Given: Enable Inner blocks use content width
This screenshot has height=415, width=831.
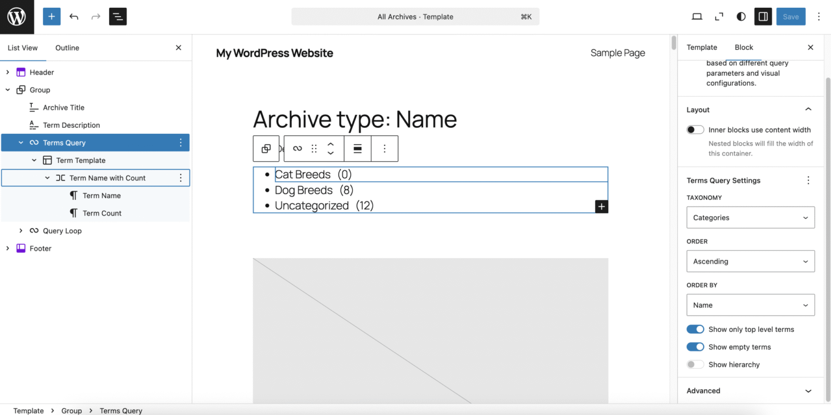Looking at the screenshot, I should click(695, 130).
